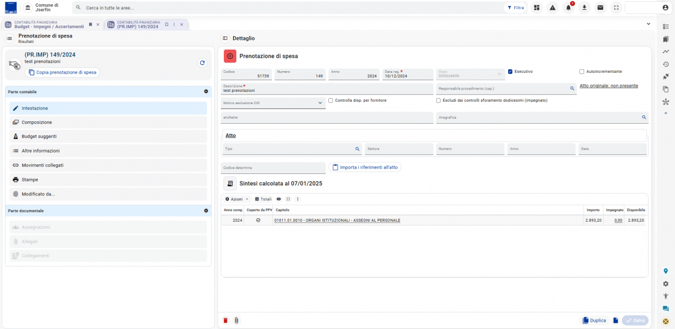
Task: Click the Comune di Jserfin institution icon
Action: 28,8
